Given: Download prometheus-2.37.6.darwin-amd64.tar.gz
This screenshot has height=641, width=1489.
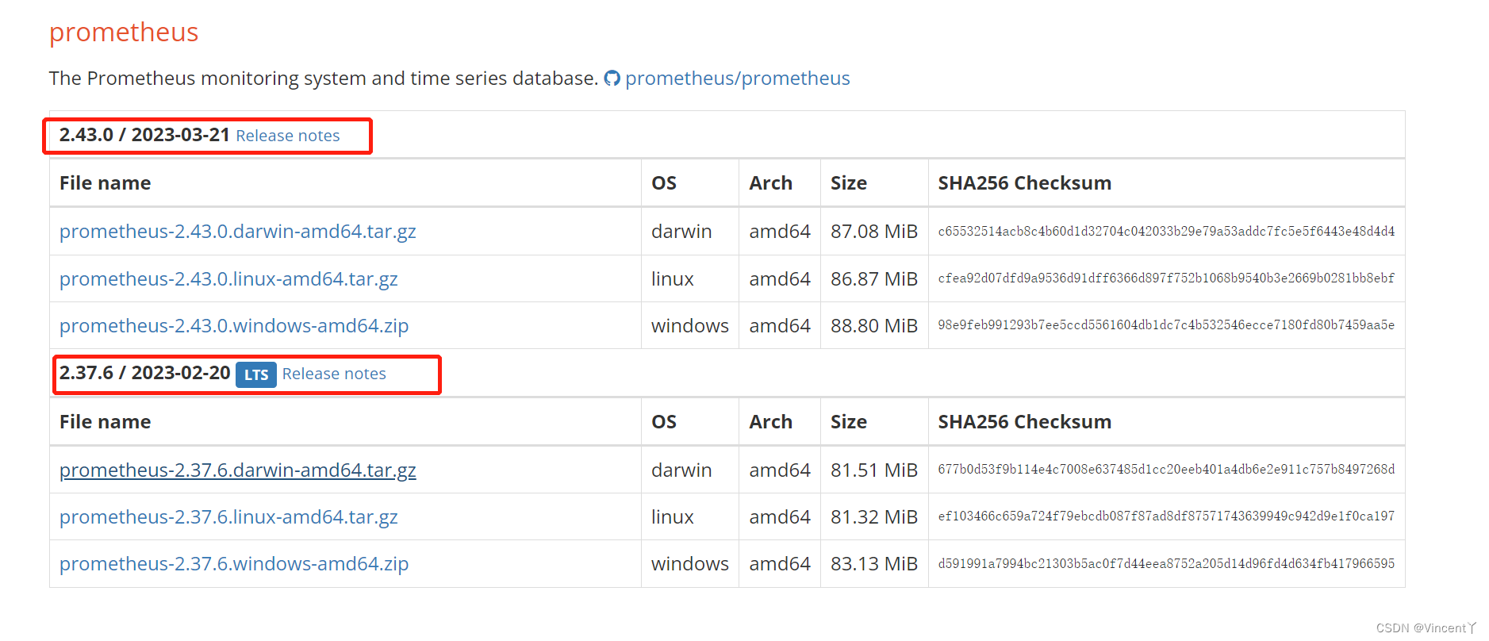Looking at the screenshot, I should coord(237,470).
